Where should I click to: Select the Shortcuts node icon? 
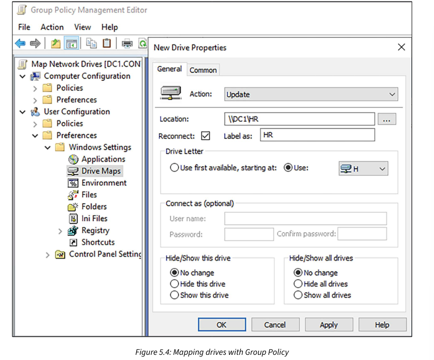tap(73, 243)
